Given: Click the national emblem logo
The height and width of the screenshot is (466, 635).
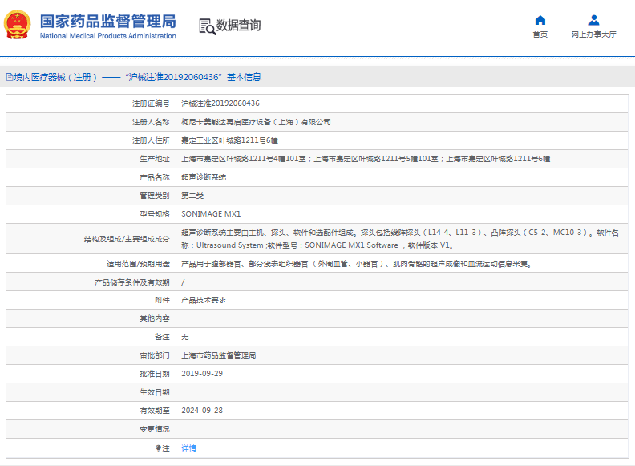Looking at the screenshot, I should click(x=19, y=26).
